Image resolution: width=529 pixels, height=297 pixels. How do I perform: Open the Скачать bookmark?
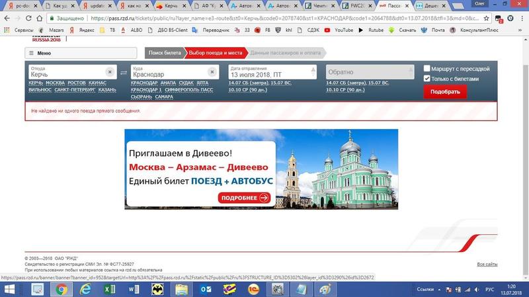(403, 30)
